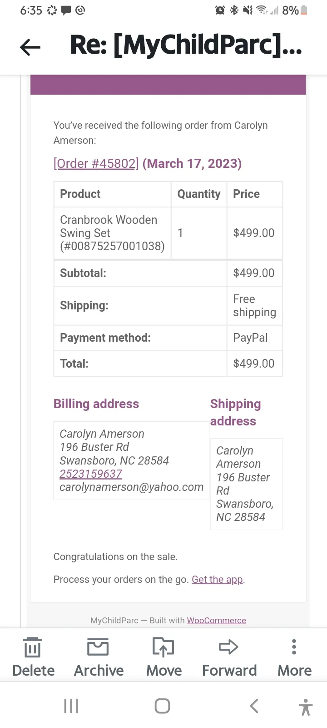Open the Order #45802 link
Image resolution: width=327 pixels, height=728 pixels.
(x=96, y=163)
